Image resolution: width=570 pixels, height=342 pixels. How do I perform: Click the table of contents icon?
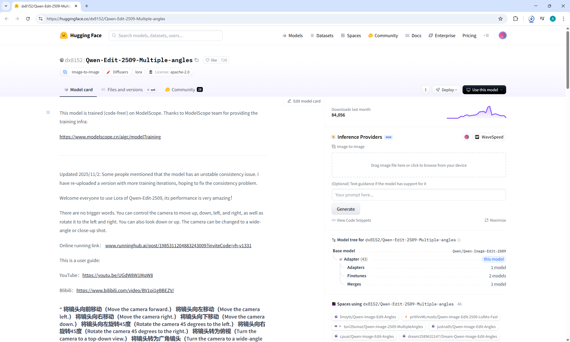48,112
